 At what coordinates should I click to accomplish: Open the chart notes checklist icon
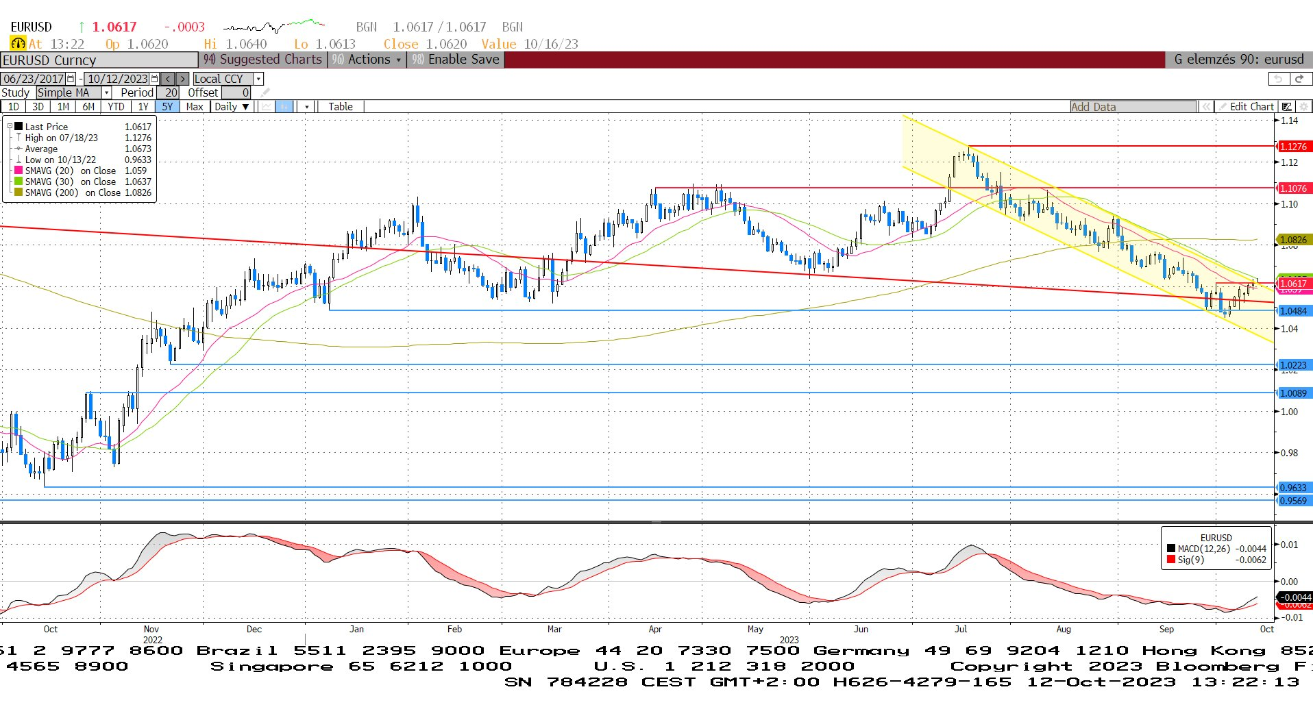1287,107
